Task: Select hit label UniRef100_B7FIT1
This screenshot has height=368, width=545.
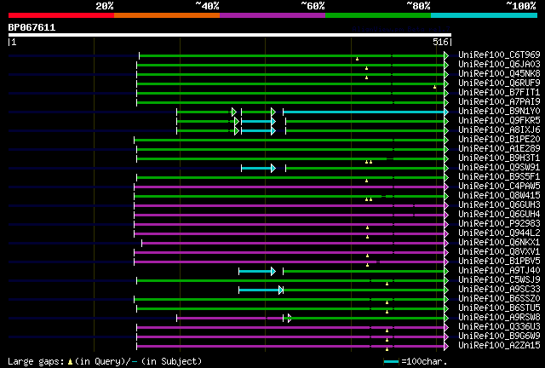Action: (x=499, y=92)
